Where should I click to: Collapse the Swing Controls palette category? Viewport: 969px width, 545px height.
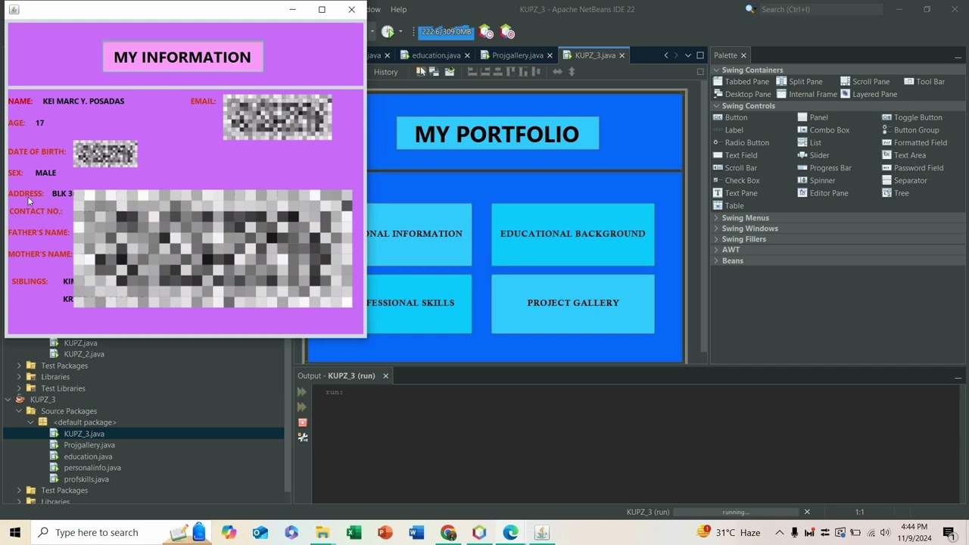716,106
